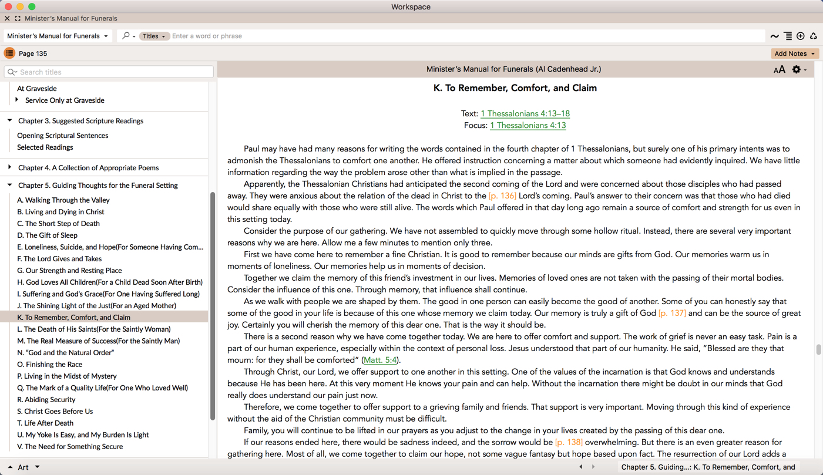Select Q. The Mark of a Quality Life
823x475 pixels.
point(103,388)
